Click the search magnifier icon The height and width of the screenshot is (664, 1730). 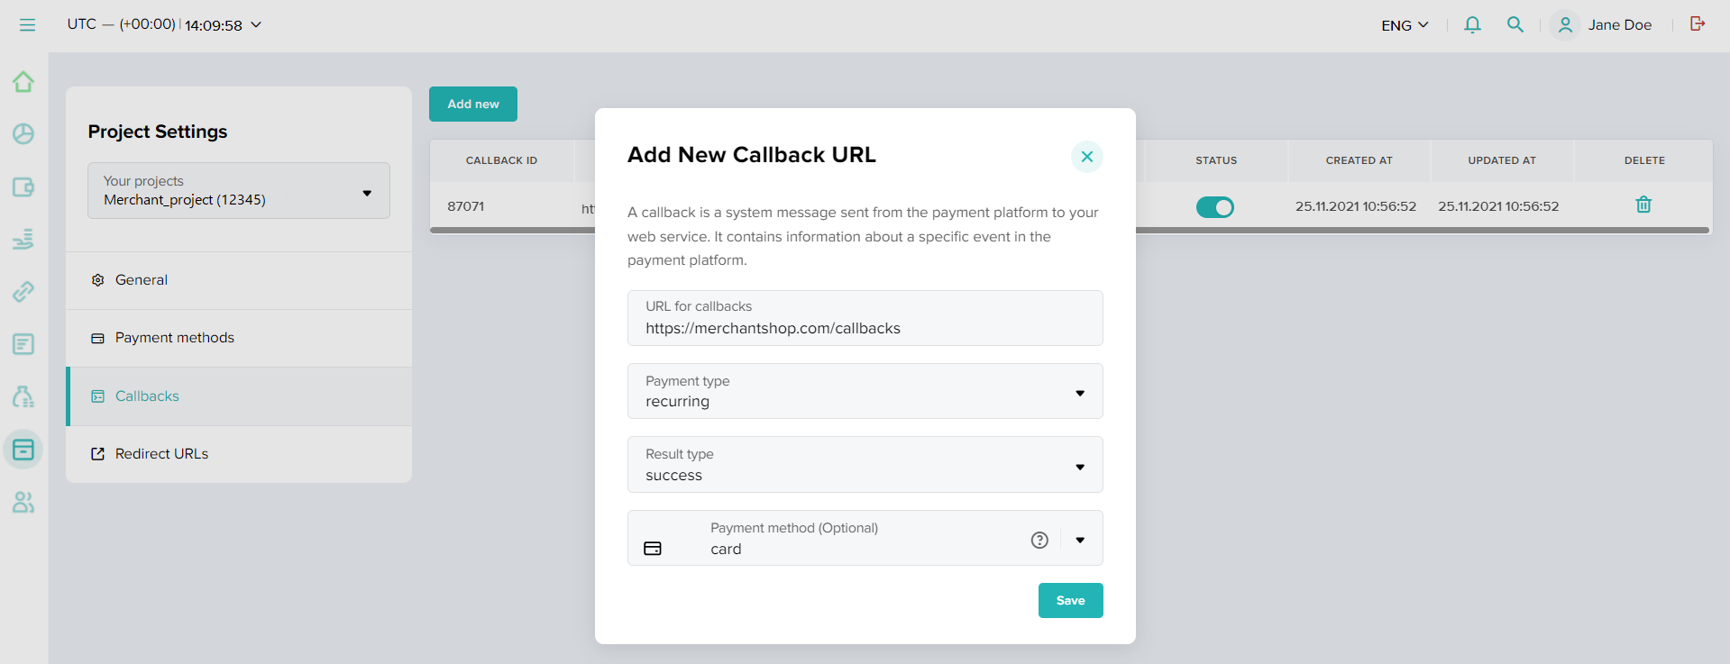(1515, 25)
